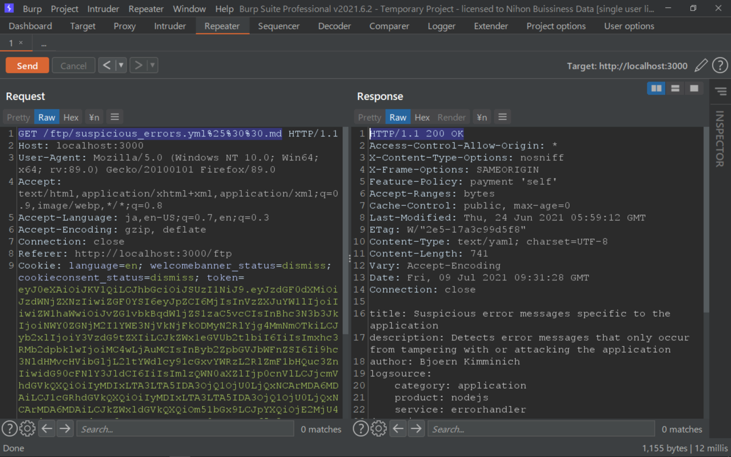The image size is (731, 457).
Task: Click the Content-Length: 741 header
Action: [x=429, y=253]
